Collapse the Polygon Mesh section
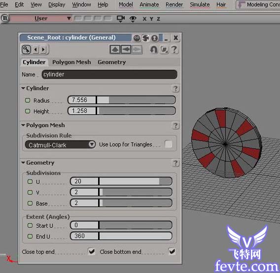Image resolution: width=280 pixels, height=273 pixels. click(x=23, y=125)
